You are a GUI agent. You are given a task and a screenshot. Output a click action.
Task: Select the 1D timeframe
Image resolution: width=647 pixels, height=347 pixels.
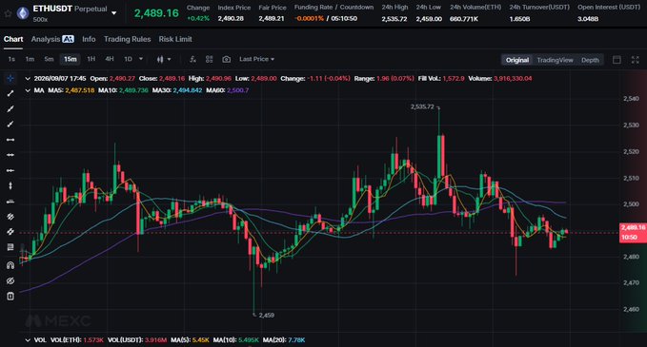pyautogui.click(x=128, y=59)
